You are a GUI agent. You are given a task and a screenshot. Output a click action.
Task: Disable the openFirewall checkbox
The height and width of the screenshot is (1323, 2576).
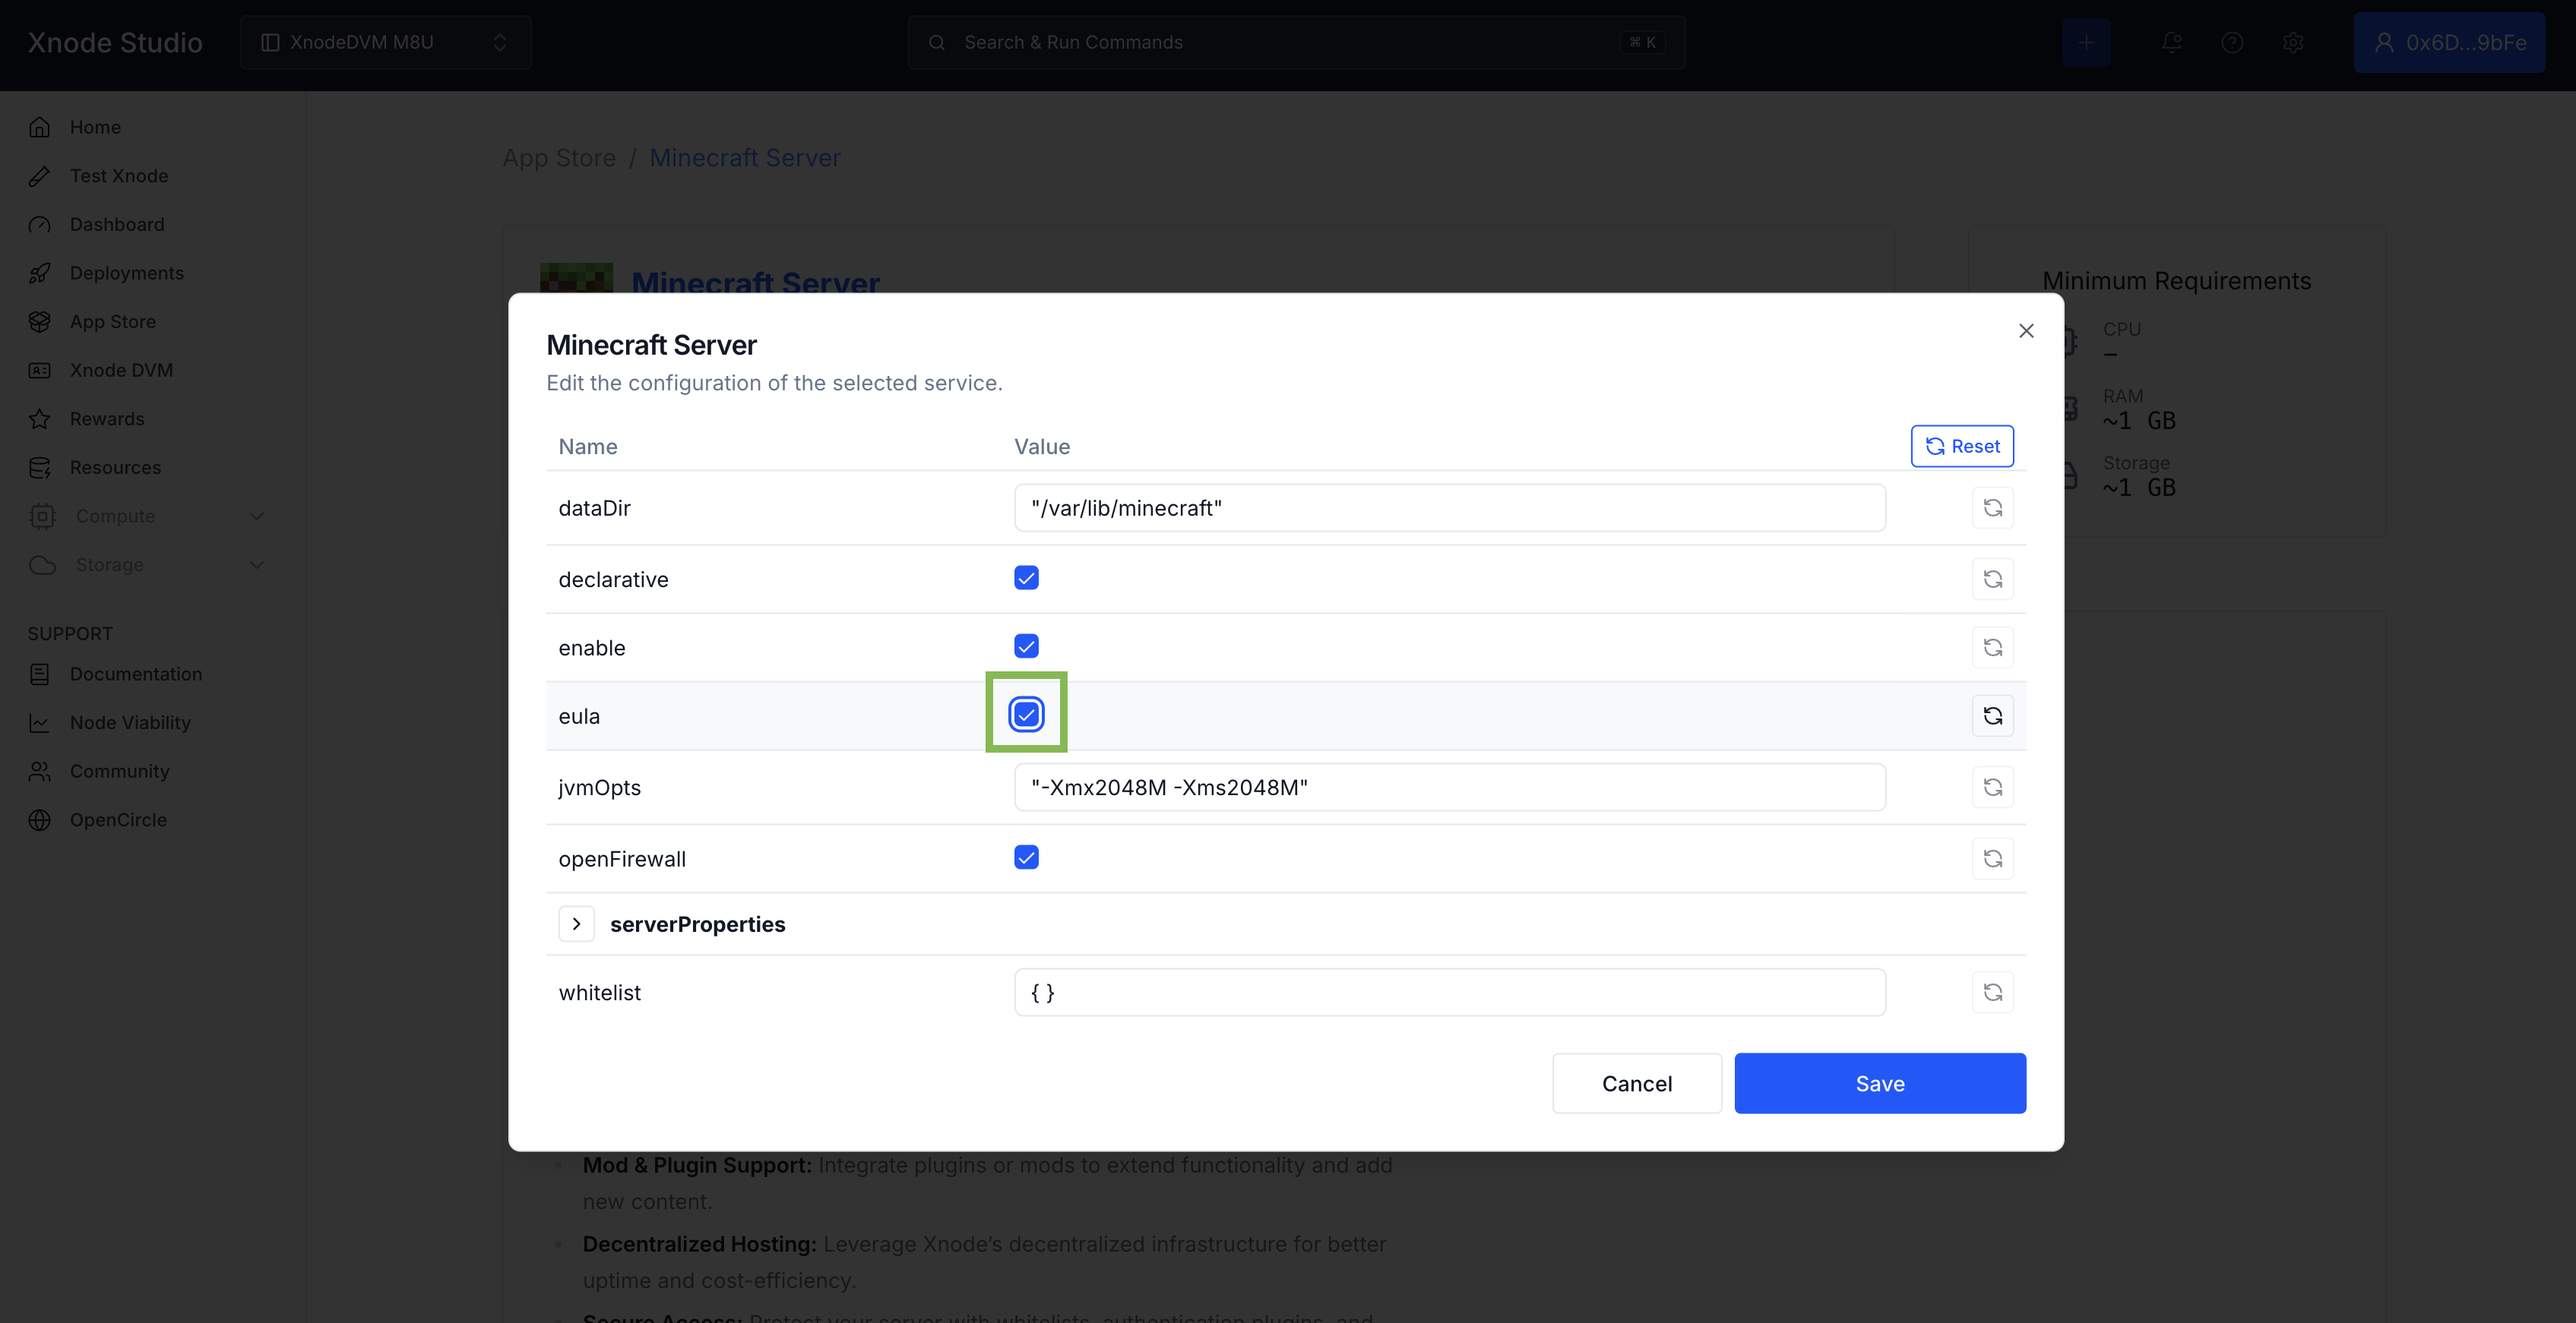[1026, 857]
